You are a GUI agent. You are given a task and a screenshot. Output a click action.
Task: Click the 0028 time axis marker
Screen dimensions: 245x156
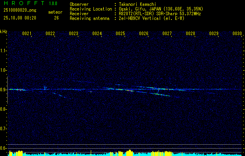click(x=190, y=33)
